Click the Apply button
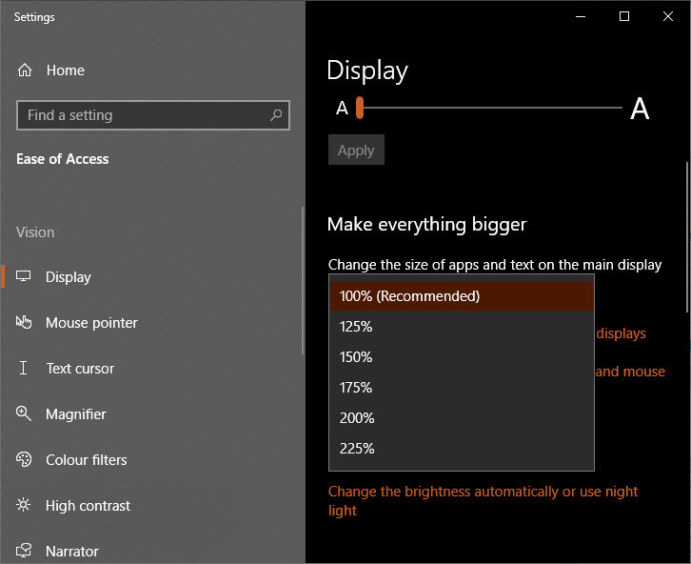The height and width of the screenshot is (564, 691). pos(356,150)
